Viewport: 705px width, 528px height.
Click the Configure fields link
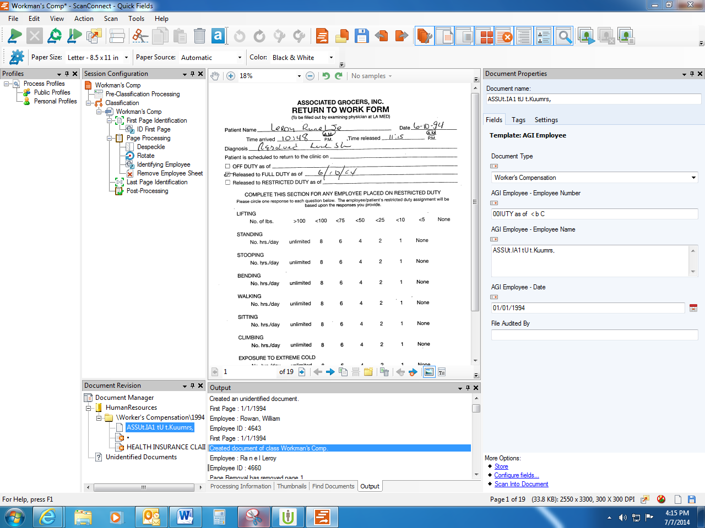516,475
